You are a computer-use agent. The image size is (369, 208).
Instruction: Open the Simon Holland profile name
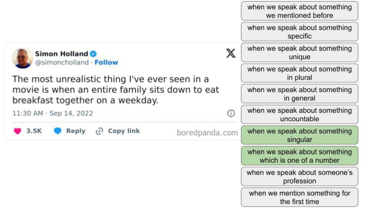[61, 54]
